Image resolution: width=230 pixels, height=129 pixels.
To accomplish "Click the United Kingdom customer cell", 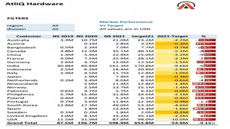I will 27,116.
